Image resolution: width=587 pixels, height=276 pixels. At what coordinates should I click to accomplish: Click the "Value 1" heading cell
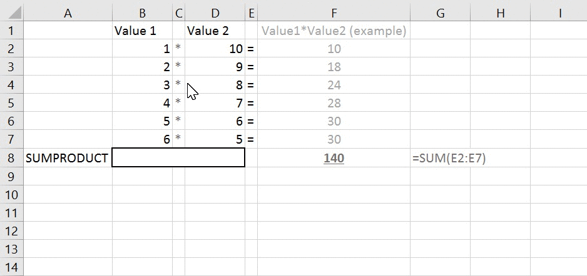tap(143, 31)
